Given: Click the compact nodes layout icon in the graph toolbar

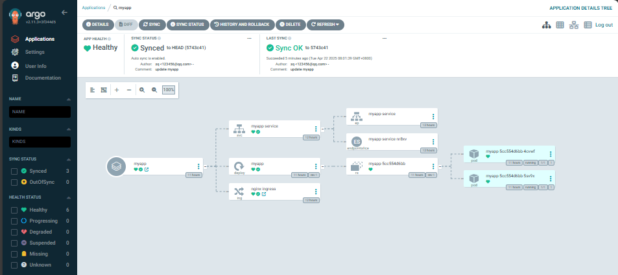Looking at the screenshot, I should pyautogui.click(x=93, y=90).
